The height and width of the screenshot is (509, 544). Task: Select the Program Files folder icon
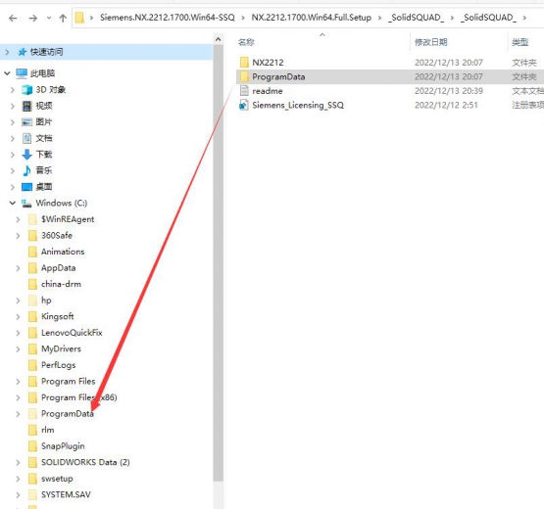click(32, 382)
